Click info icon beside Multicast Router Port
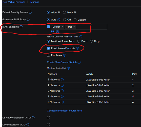The height and width of the screenshot is (127, 141). (68, 68)
